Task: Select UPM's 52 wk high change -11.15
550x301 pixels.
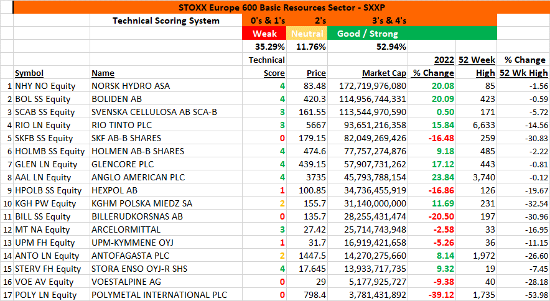Action: pyautogui.click(x=523, y=243)
